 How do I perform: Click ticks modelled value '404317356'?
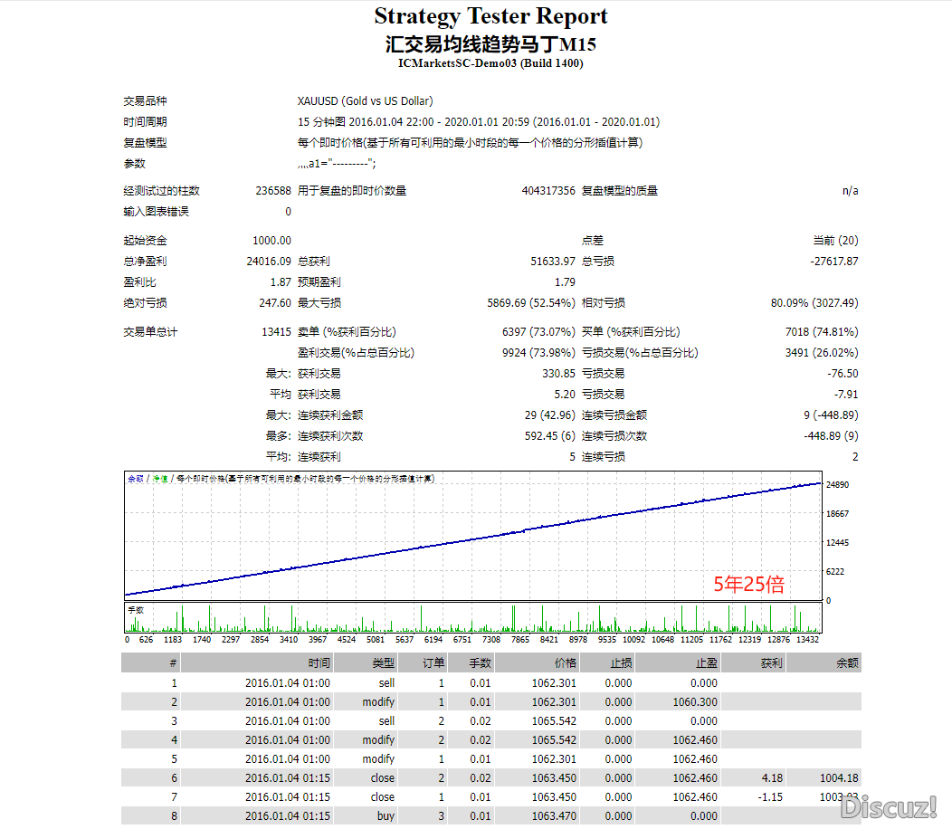(x=548, y=191)
